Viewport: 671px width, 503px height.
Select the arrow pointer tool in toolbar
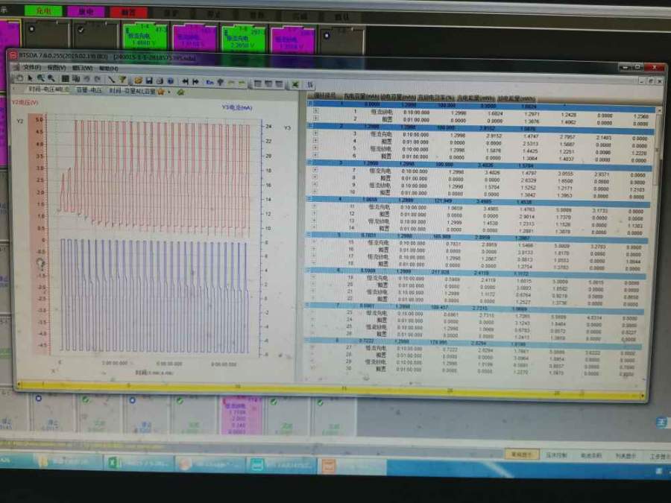30,78
